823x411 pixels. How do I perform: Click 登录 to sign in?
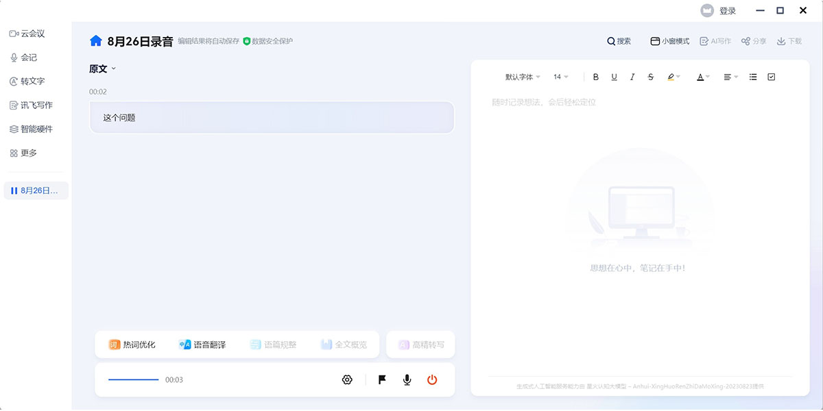(727, 10)
